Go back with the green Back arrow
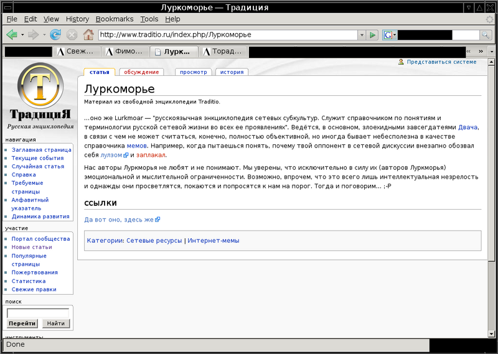 coord(12,35)
